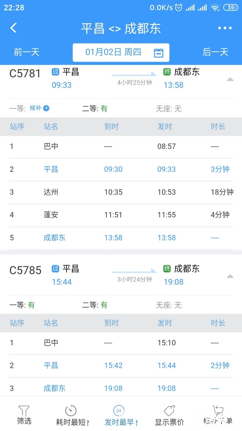Tap the C5785 train number header
The width and height of the screenshot is (242, 431).
26,270
